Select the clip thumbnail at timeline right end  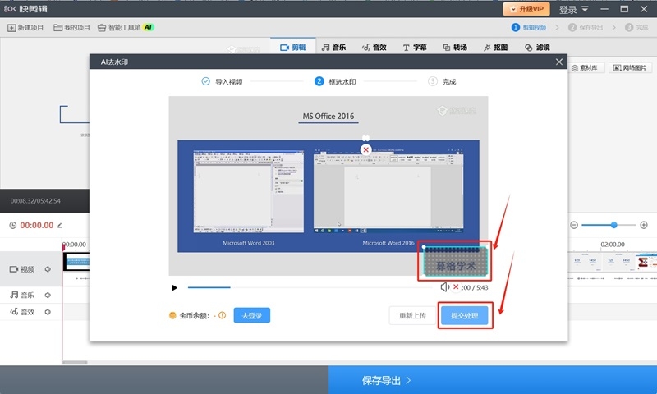[x=646, y=263]
